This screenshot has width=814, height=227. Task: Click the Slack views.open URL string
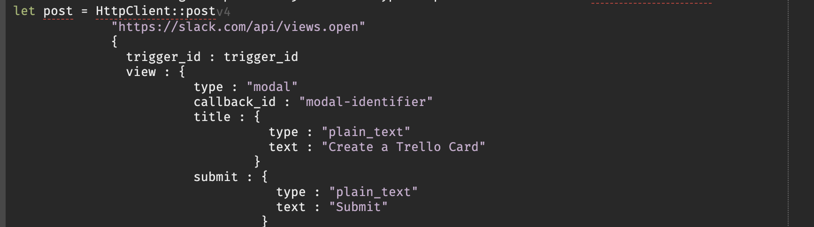click(x=238, y=27)
